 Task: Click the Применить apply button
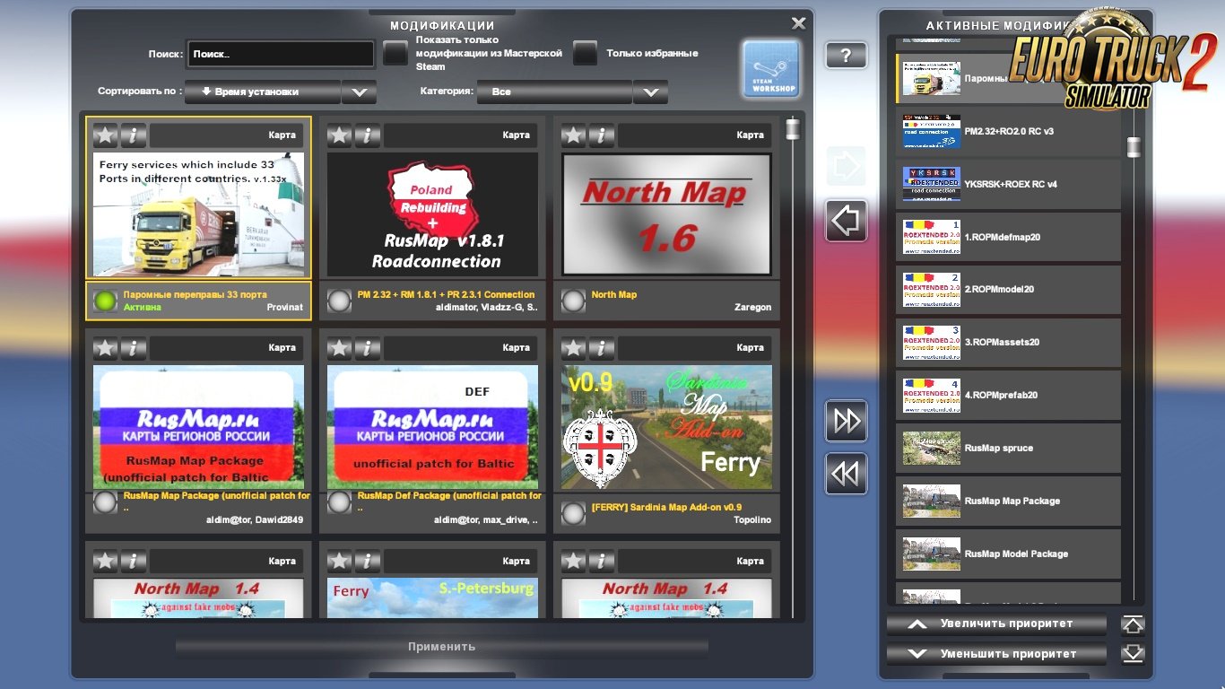click(441, 647)
